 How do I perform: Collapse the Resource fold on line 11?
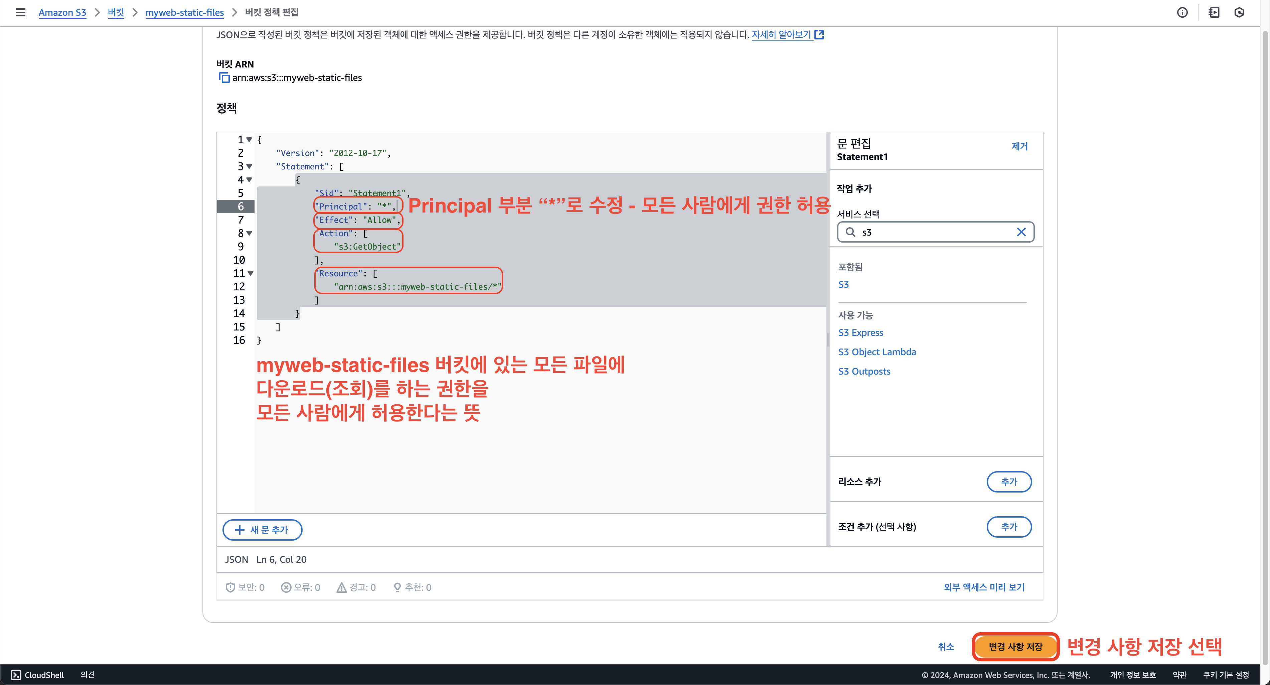tap(251, 273)
